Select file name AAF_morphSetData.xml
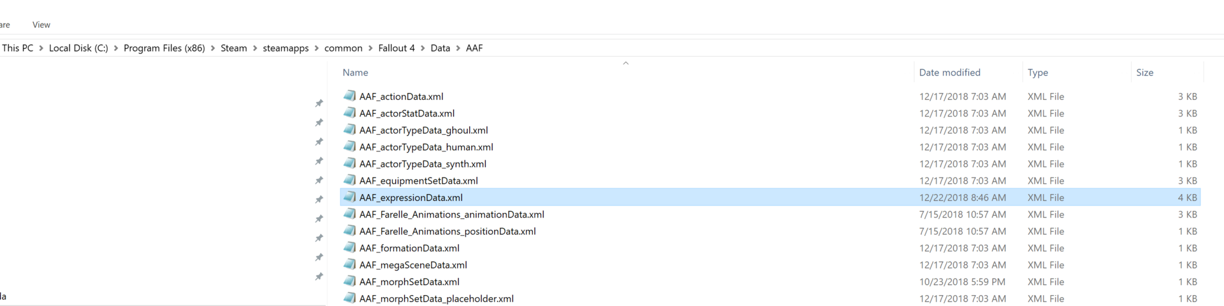 point(409,282)
